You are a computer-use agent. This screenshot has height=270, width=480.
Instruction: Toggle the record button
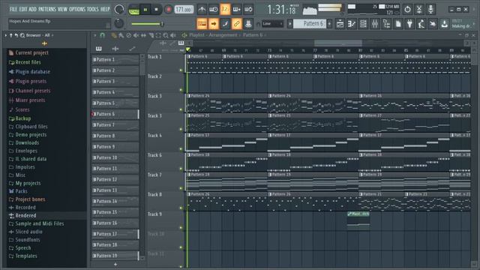click(168, 10)
